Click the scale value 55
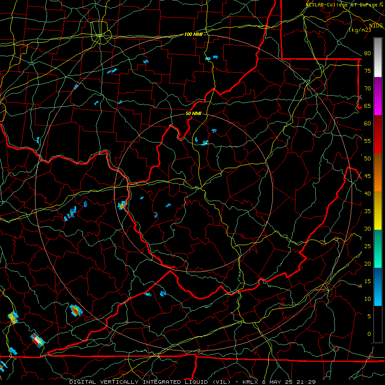 pos(367,141)
